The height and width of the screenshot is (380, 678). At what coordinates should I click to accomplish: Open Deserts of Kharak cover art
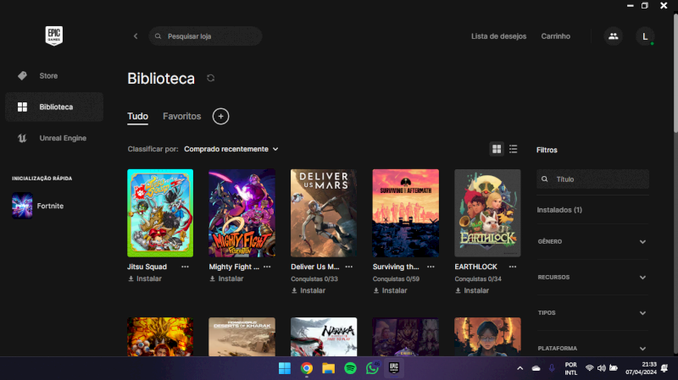point(242,337)
